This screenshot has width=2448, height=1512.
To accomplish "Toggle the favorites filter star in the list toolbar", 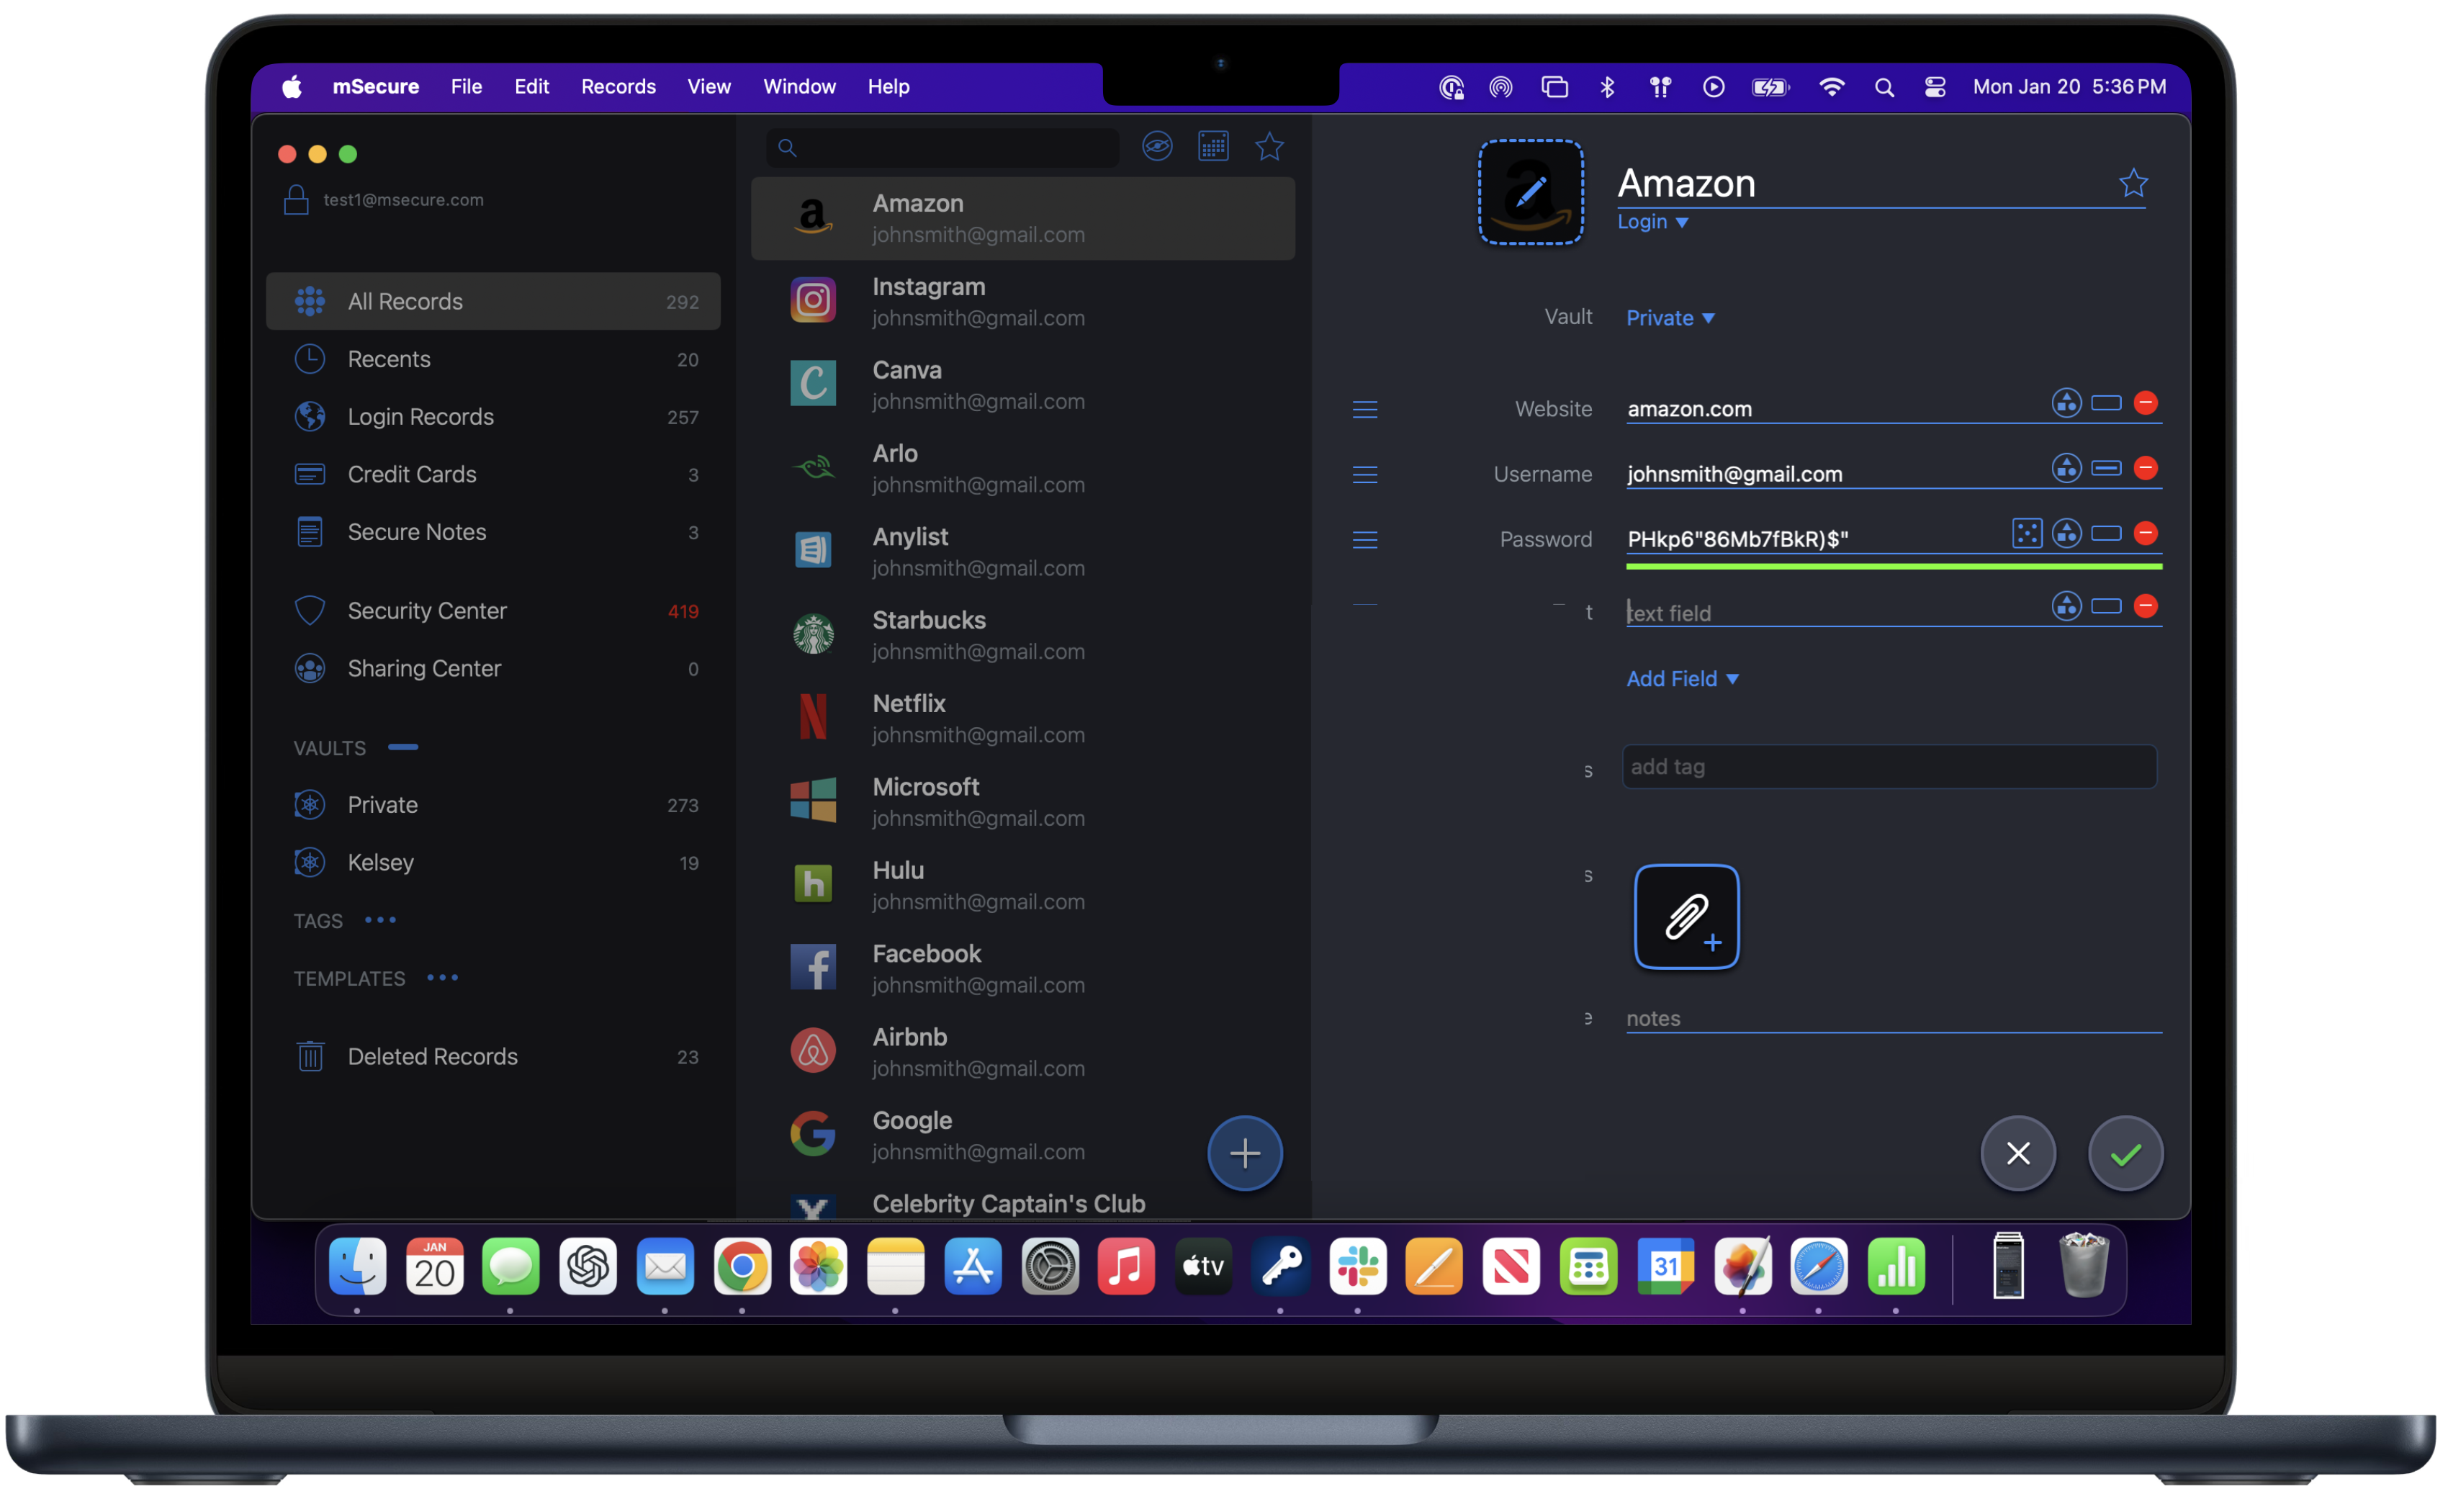I will click(1269, 147).
